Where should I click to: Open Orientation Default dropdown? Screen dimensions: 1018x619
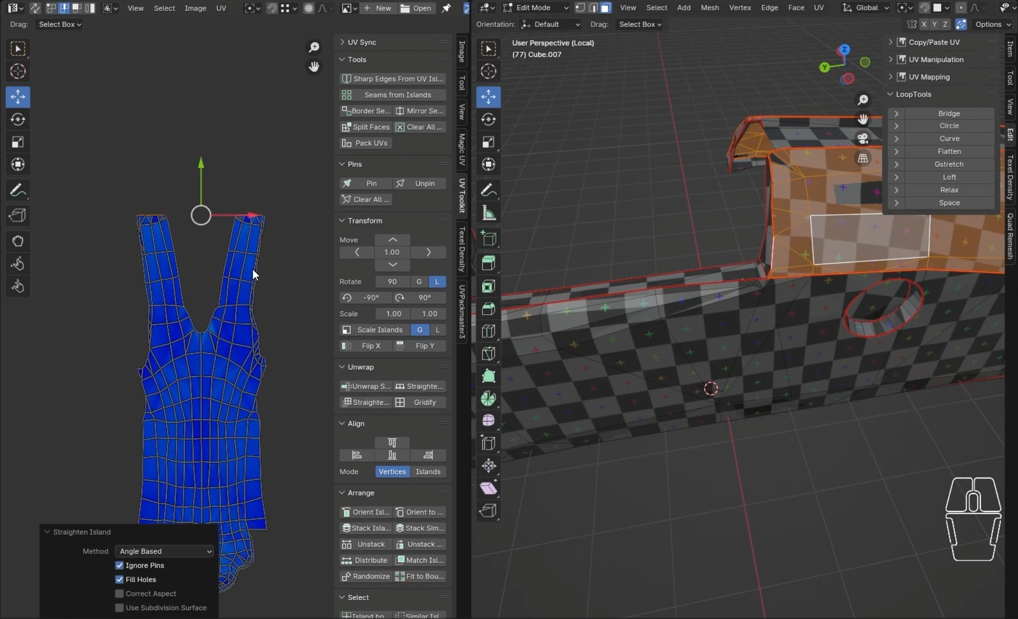[550, 24]
